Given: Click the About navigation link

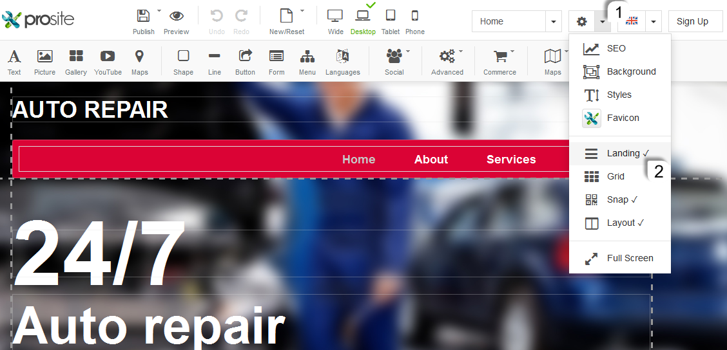Looking at the screenshot, I should (x=431, y=160).
